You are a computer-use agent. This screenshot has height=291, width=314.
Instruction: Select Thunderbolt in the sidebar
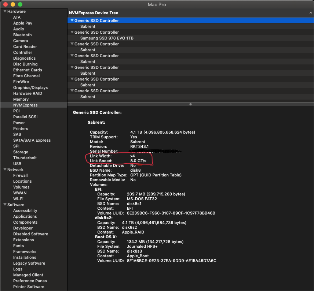tap(25, 158)
